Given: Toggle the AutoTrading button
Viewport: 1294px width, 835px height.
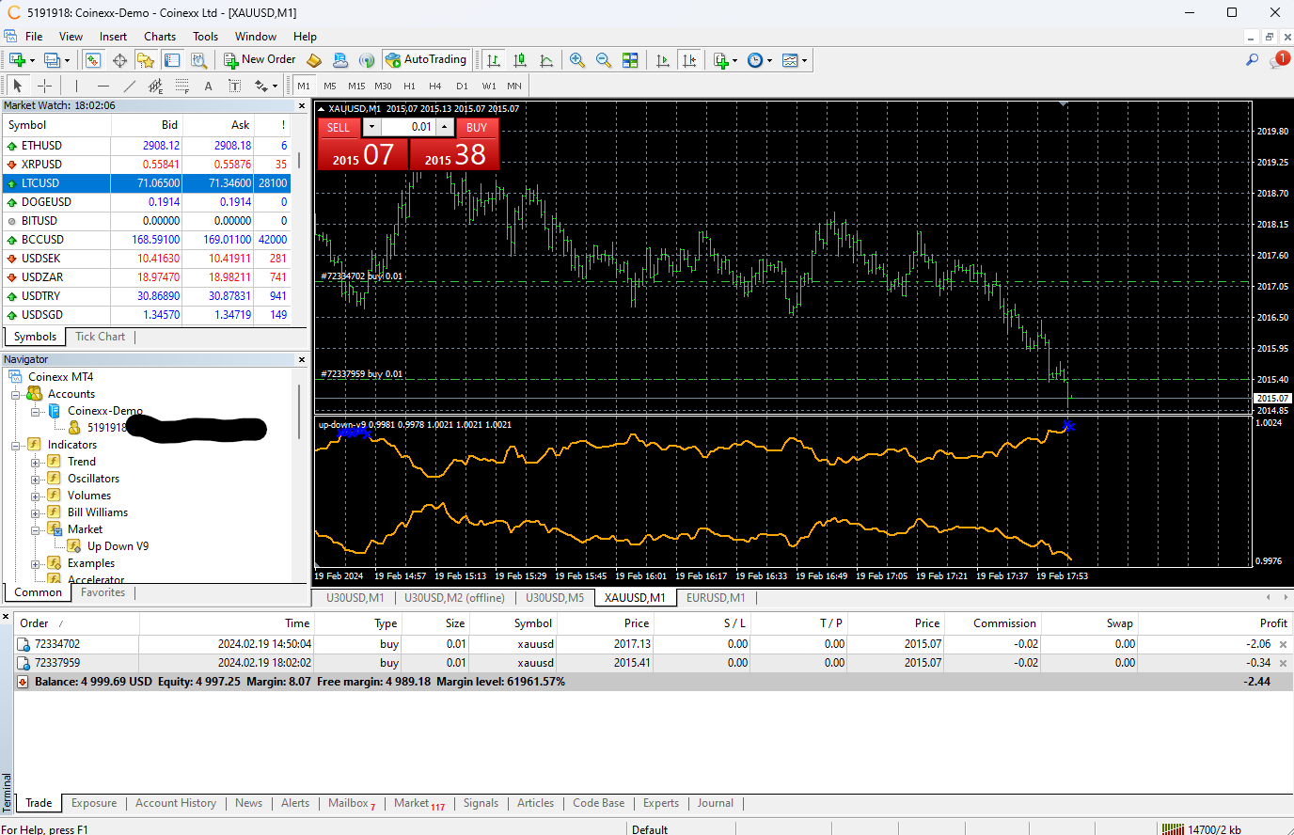Looking at the screenshot, I should coord(426,60).
